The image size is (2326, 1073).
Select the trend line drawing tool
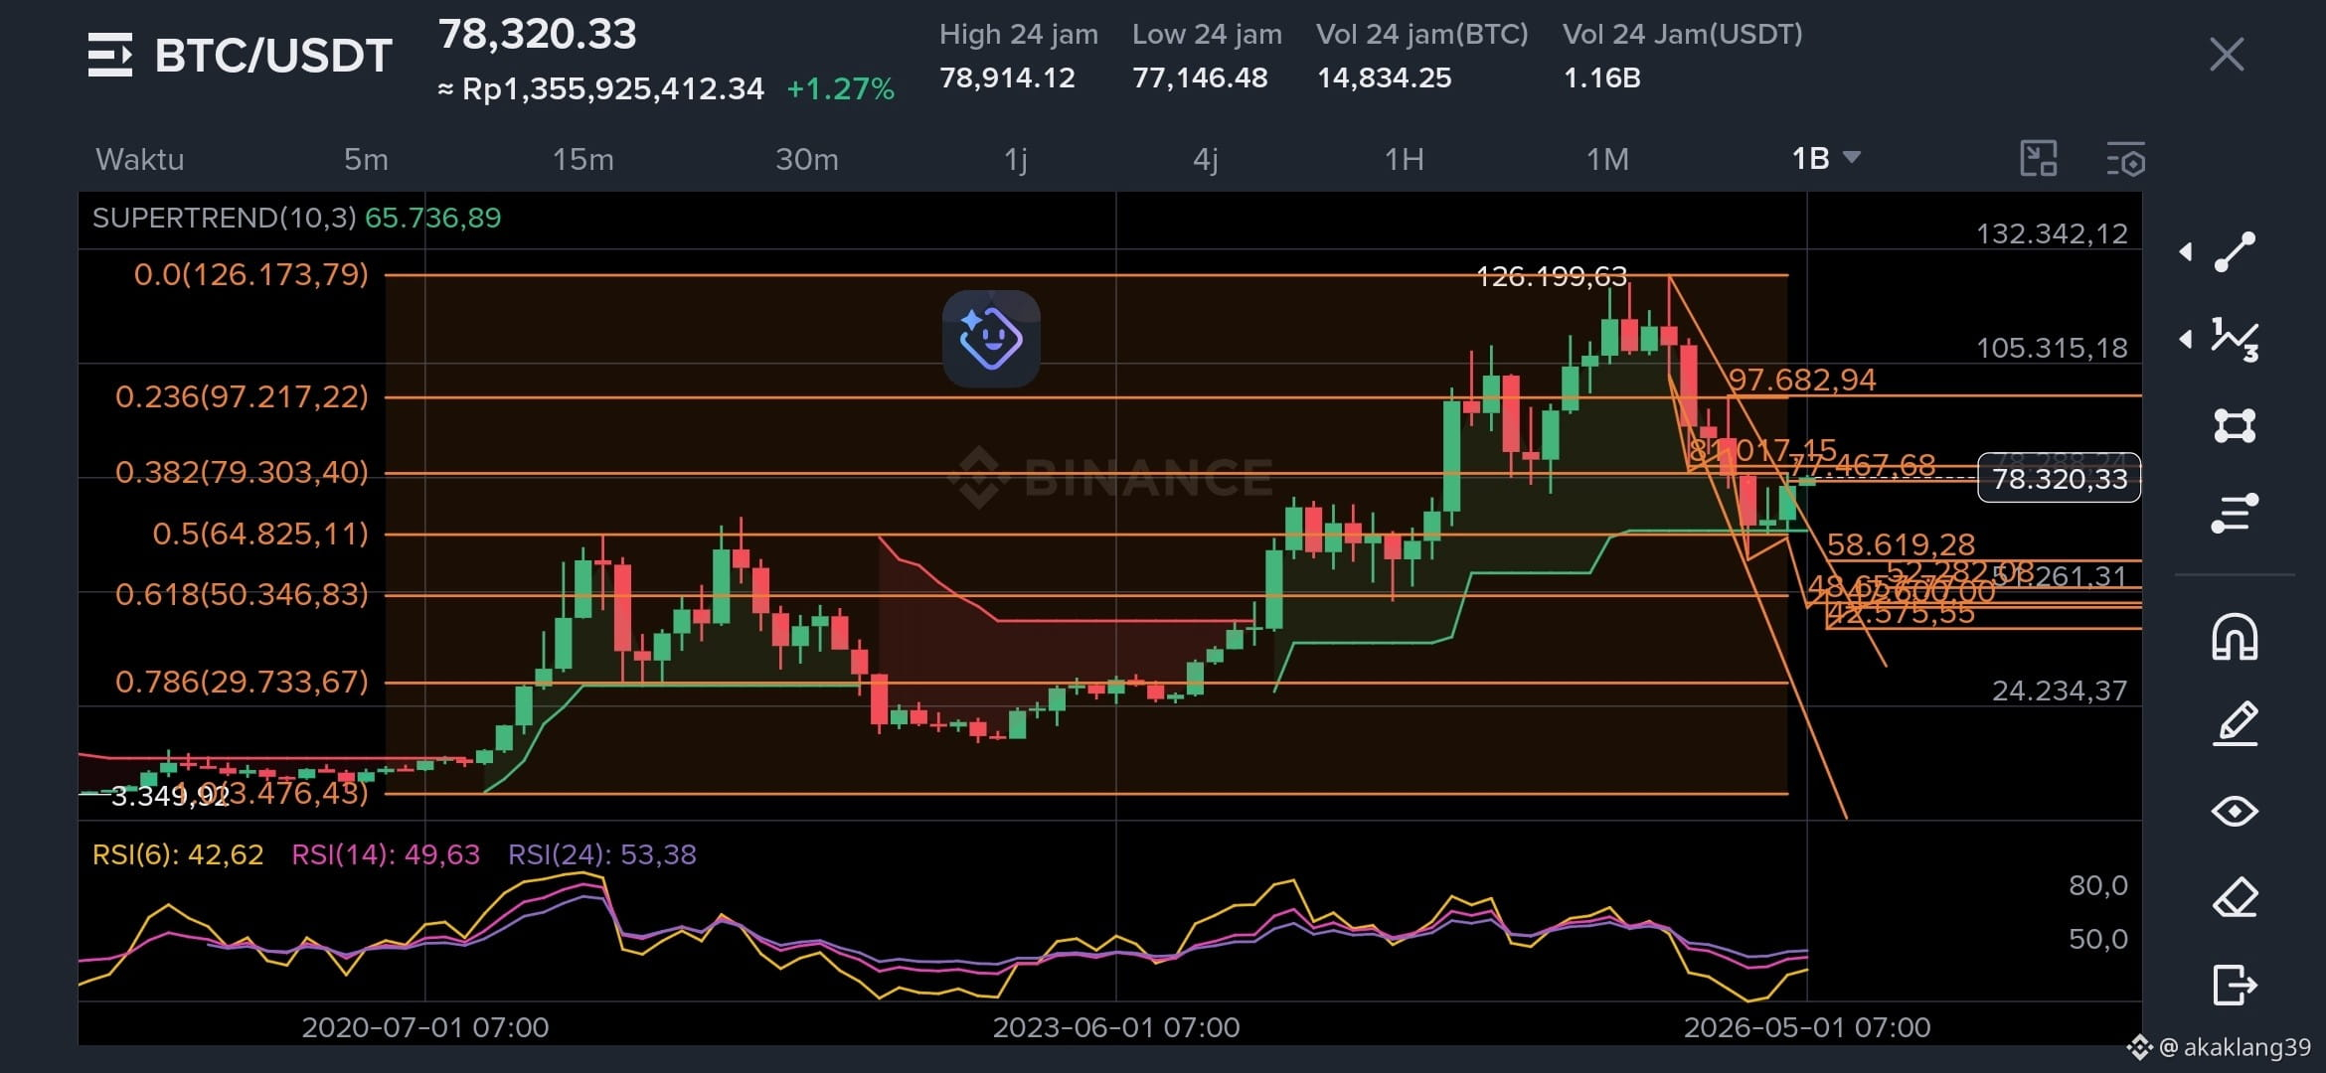pos(2235,251)
